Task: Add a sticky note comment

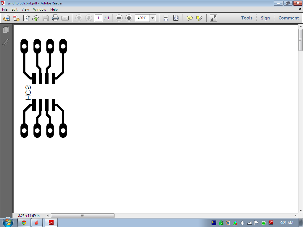Action: click(190, 18)
